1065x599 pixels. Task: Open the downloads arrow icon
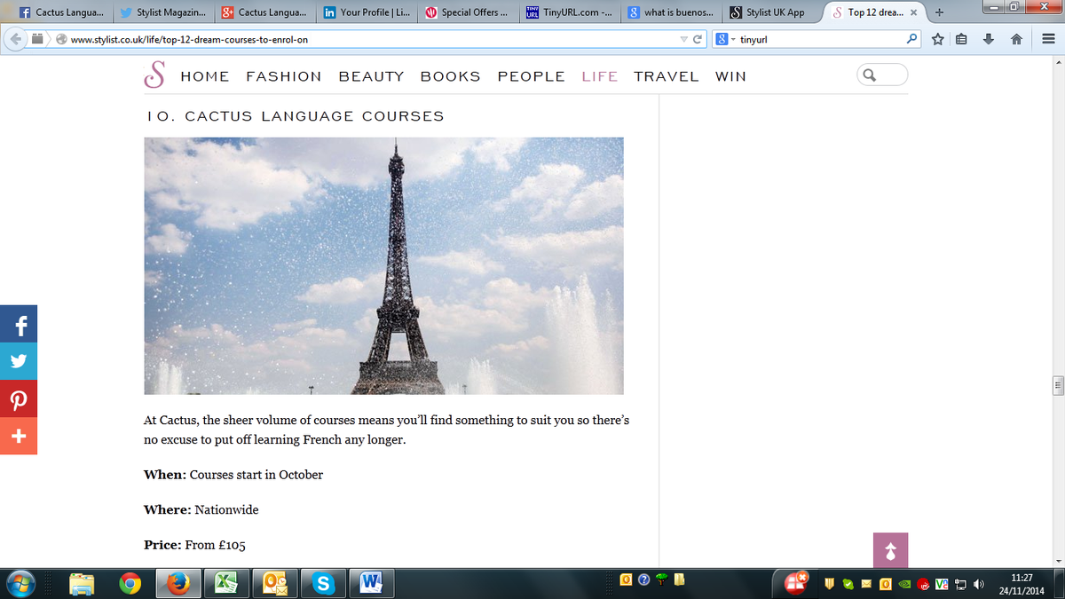[x=990, y=39]
